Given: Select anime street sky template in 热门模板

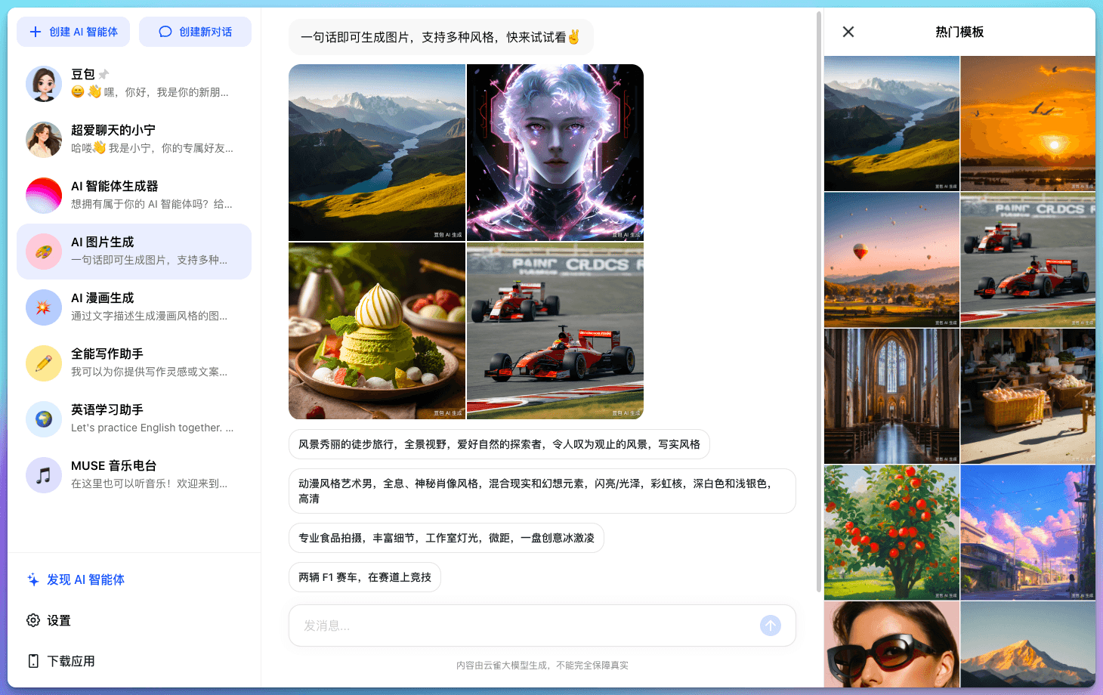Looking at the screenshot, I should point(1028,533).
